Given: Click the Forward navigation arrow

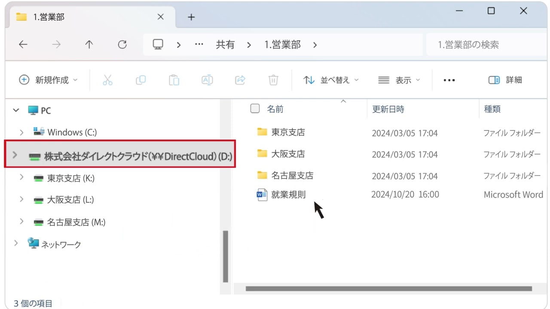Looking at the screenshot, I should (x=56, y=45).
